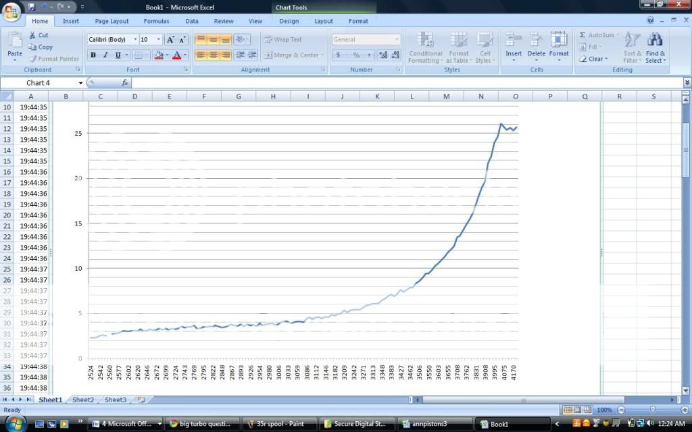The height and width of the screenshot is (432, 692).
Task: Toggle Bold formatting button
Action: pyautogui.click(x=93, y=55)
